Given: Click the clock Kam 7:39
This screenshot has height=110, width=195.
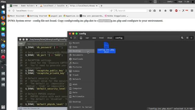Looking at the screenshot, I should point(184,2).
